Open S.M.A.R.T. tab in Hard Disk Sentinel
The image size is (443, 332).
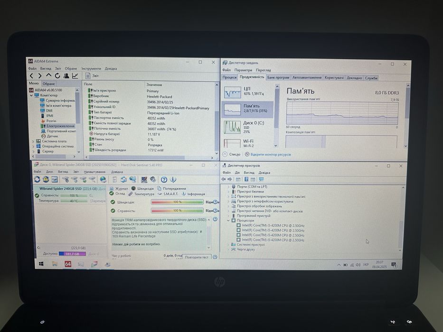point(169,194)
